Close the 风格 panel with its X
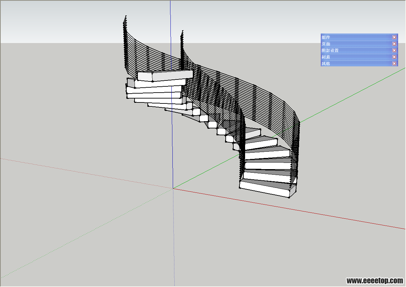This screenshot has width=406, height=287. [x=394, y=63]
